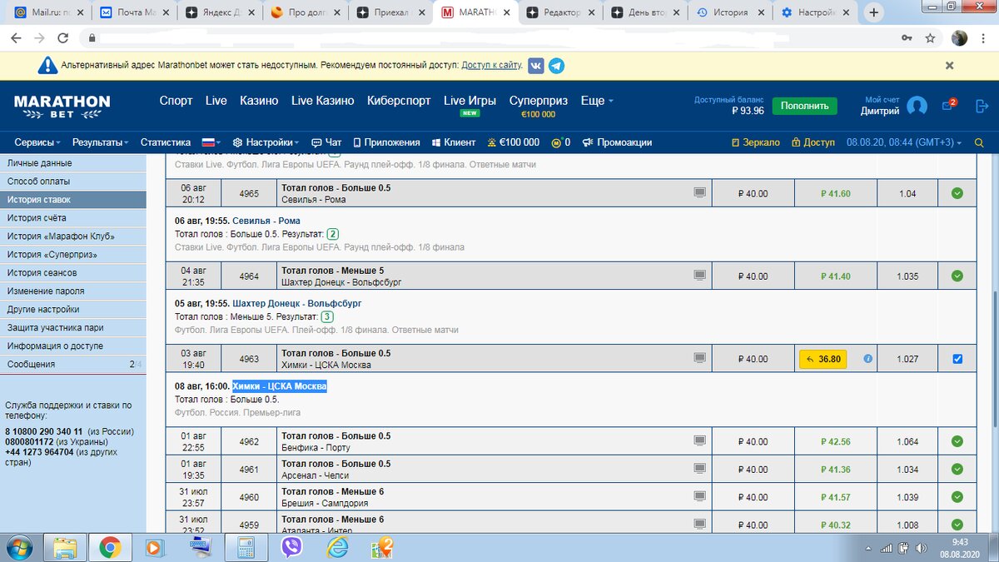Select Личные данные in sidebar
This screenshot has width=999, height=562.
click(72, 163)
